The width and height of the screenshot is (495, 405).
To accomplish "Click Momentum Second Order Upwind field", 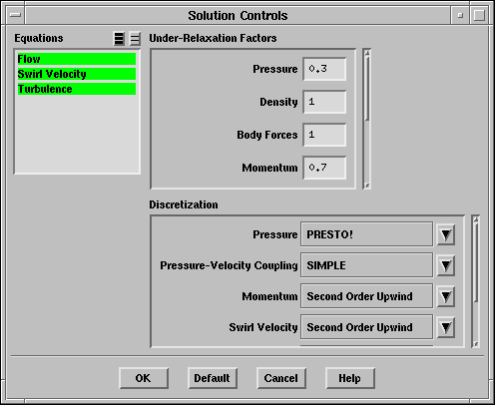I will (366, 296).
